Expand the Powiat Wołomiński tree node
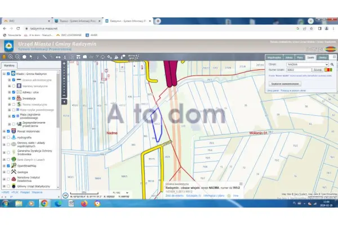Screen dimensions: 338x225 tap(4, 131)
